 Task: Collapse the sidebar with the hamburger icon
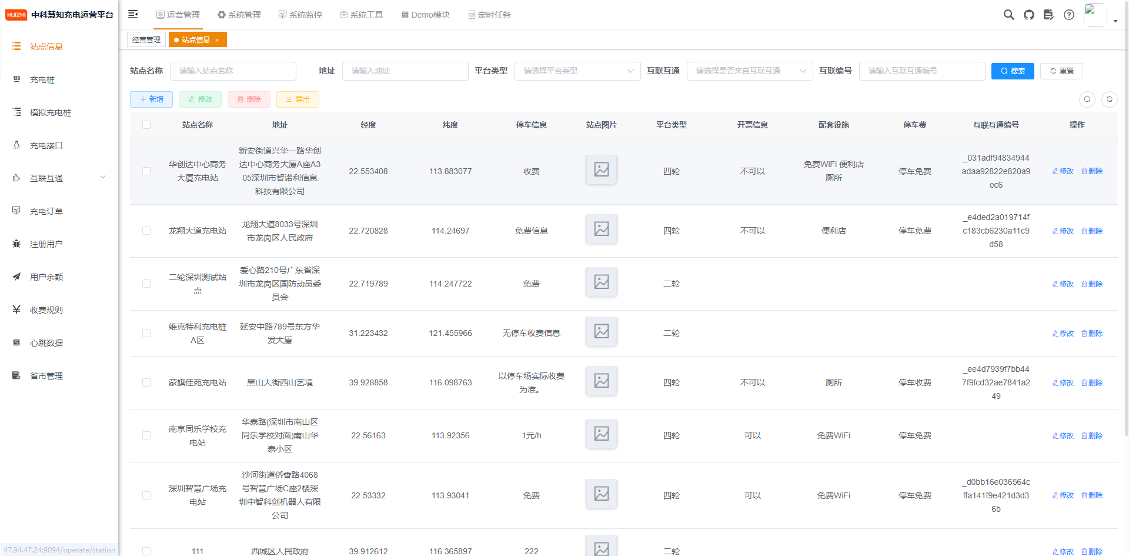pyautogui.click(x=133, y=14)
